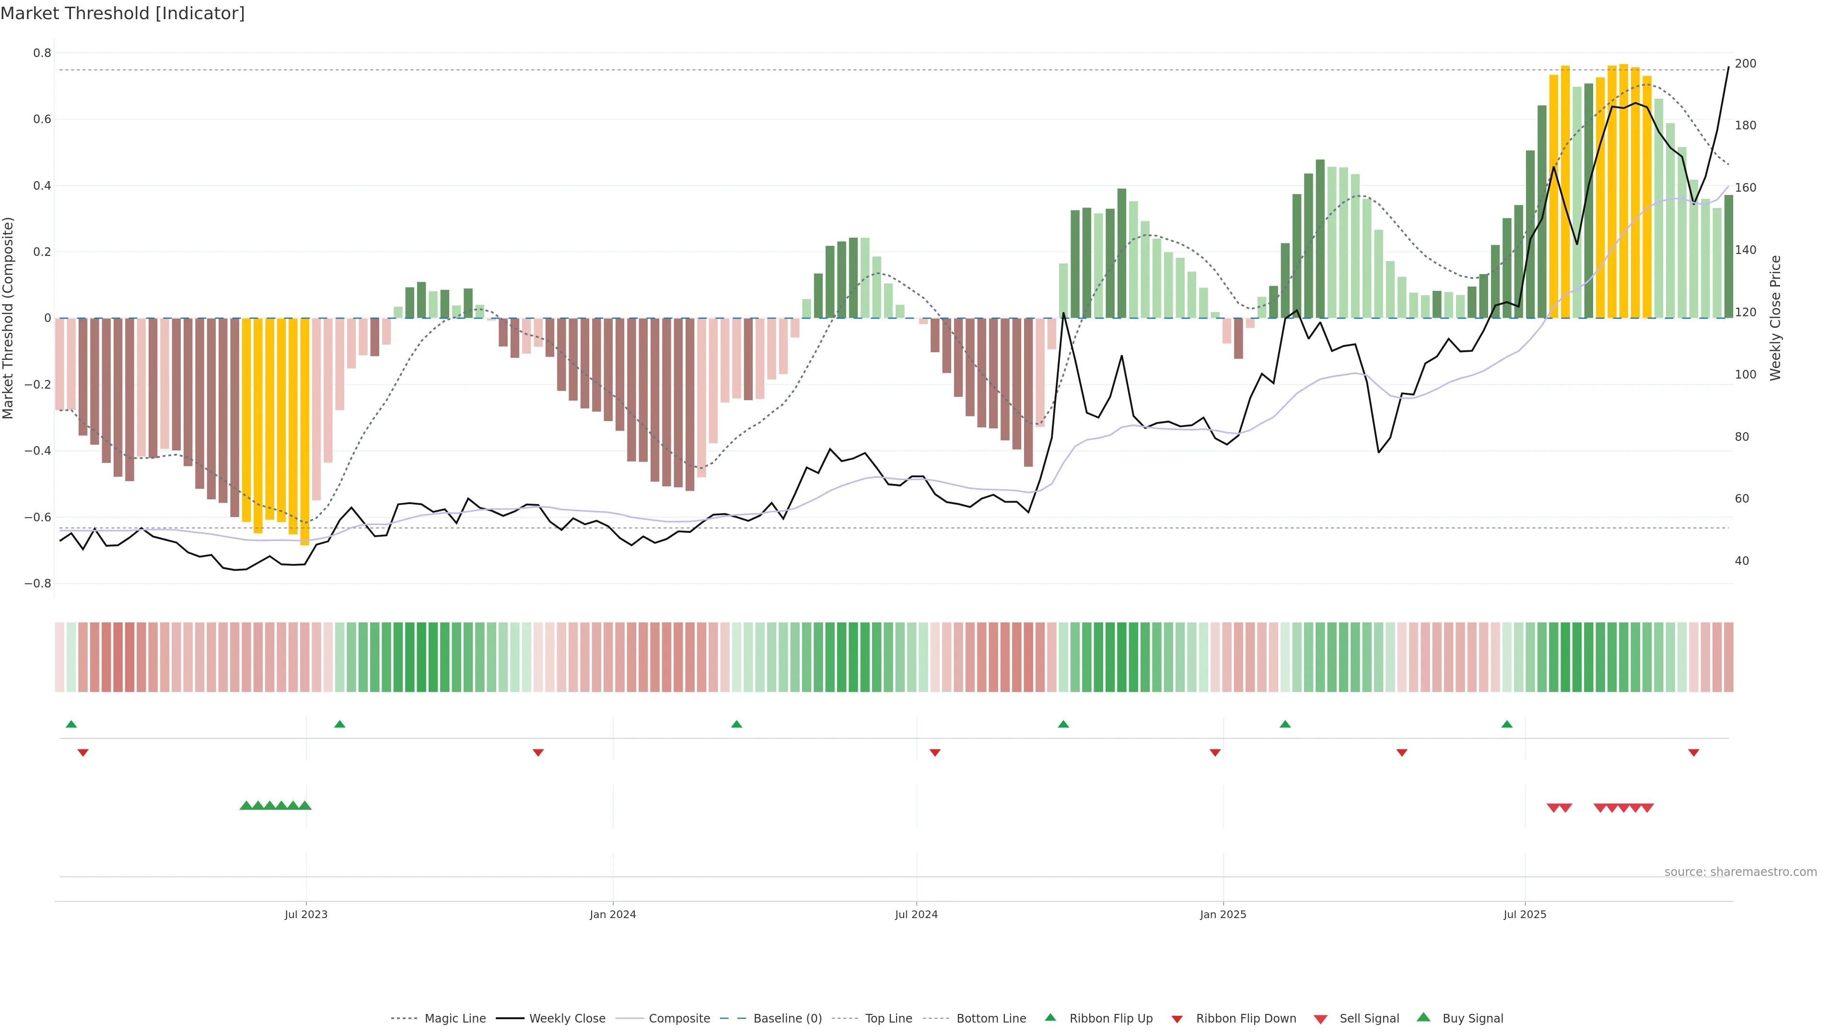Screen dimensions: 1841x1035
Task: Toggle Composite line in legend
Action: pos(679,1019)
